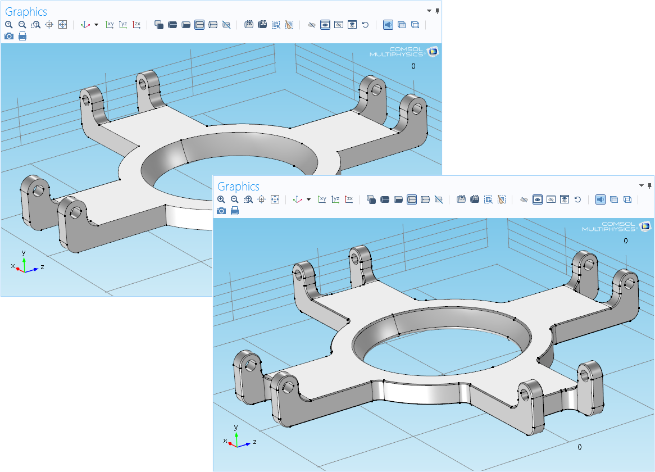
Task: Switch to XY view in front Graphics window
Action: click(x=322, y=199)
